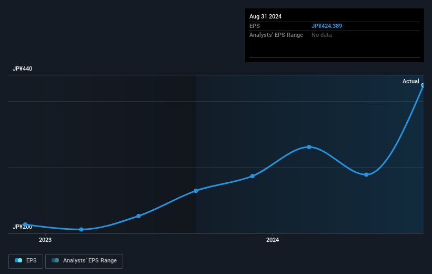Viewport: 432px width, 274px height.
Task: Click the JP¥440 y-axis label
Action: pos(22,68)
